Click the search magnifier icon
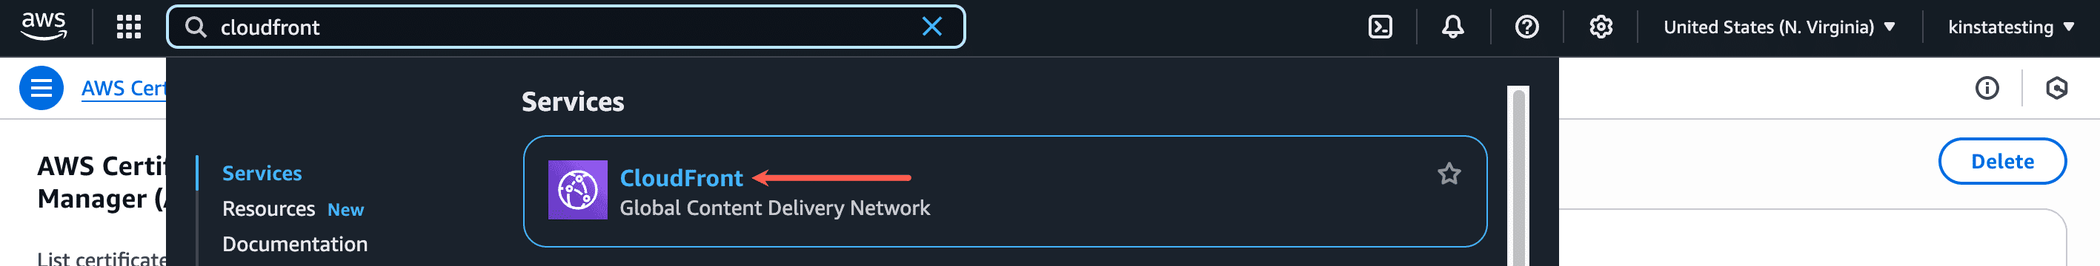The width and height of the screenshot is (2100, 266). click(196, 27)
